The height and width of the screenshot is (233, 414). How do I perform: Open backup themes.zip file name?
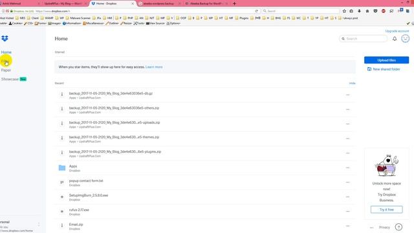(114, 137)
